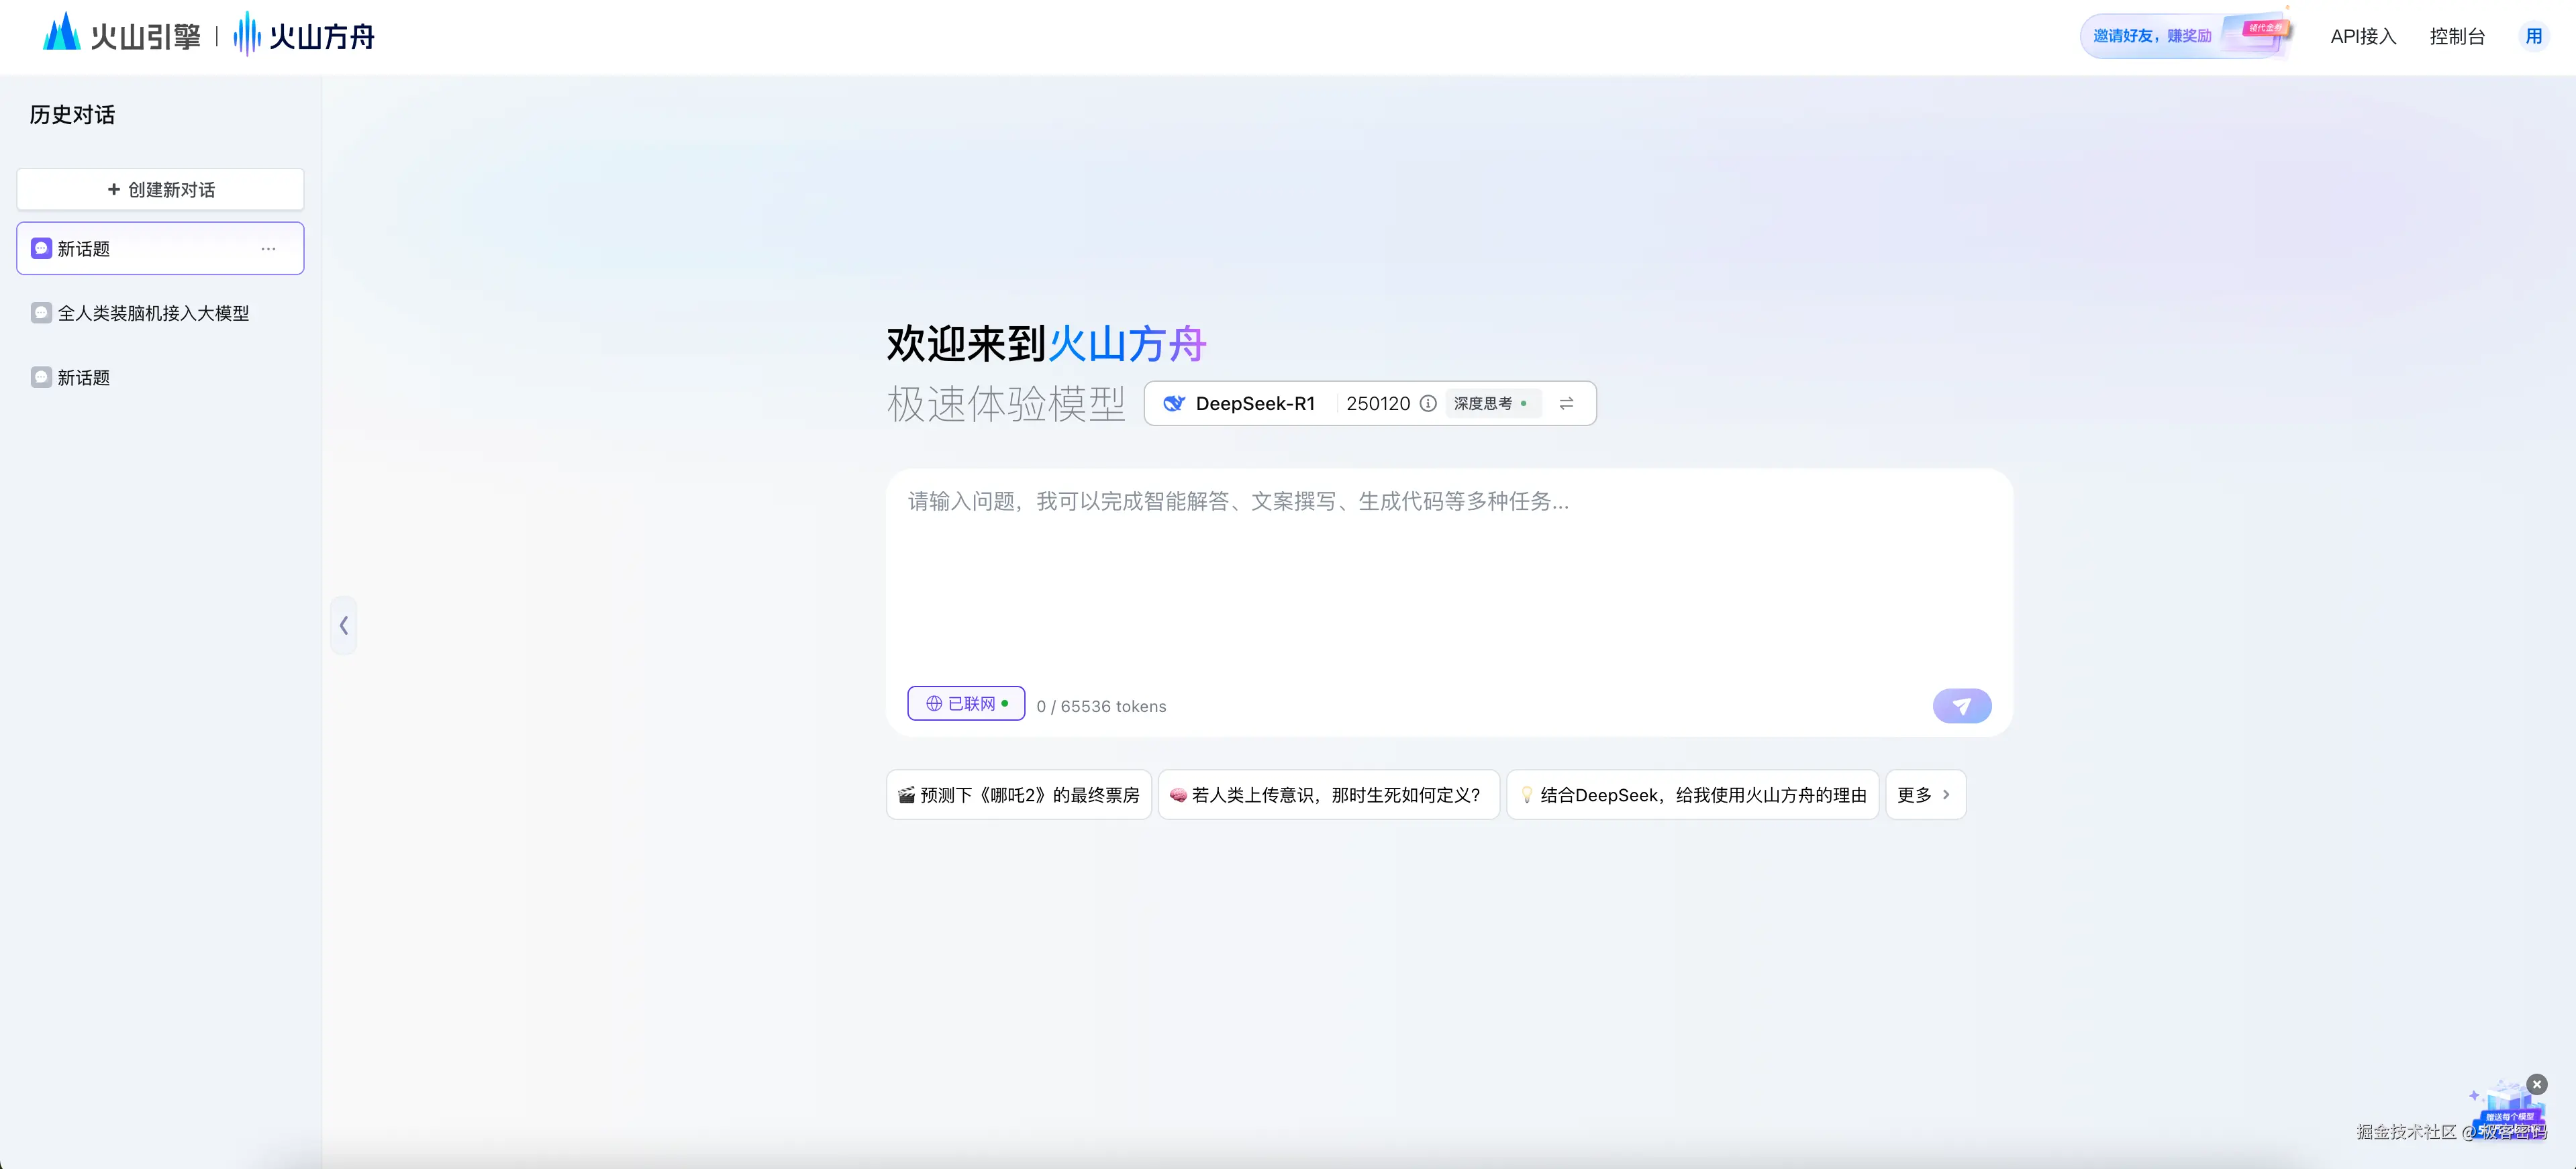Click the chat-bubble icon on first 新话题 entry
The image size is (2576, 1169).
(40, 247)
